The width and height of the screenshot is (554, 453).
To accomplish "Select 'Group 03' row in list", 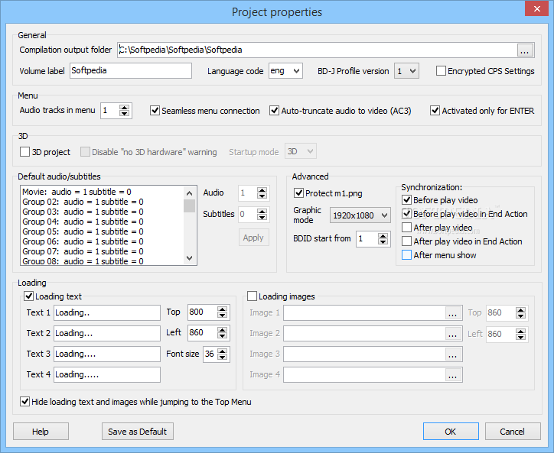I will pyautogui.click(x=103, y=212).
